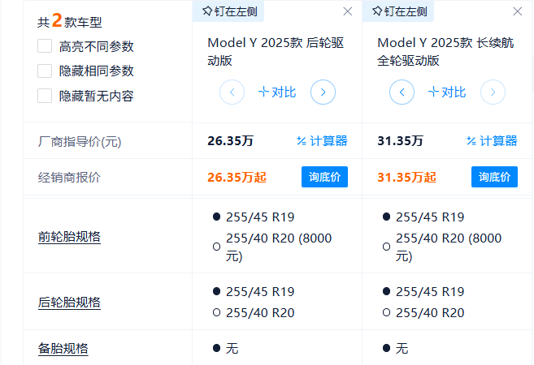Viewport: 534px width, 365px height.
Task: Remove the long-range AWD model column
Action: (517, 11)
